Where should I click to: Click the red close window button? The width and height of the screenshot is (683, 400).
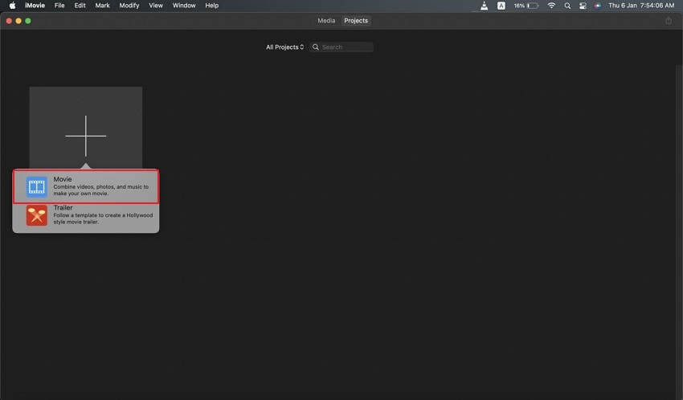[9, 20]
